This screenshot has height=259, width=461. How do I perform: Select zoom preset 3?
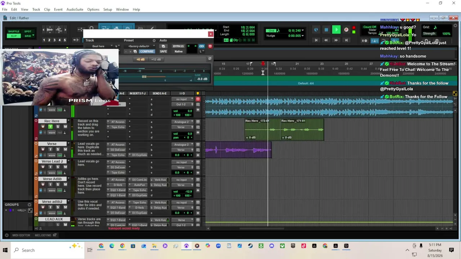54,40
